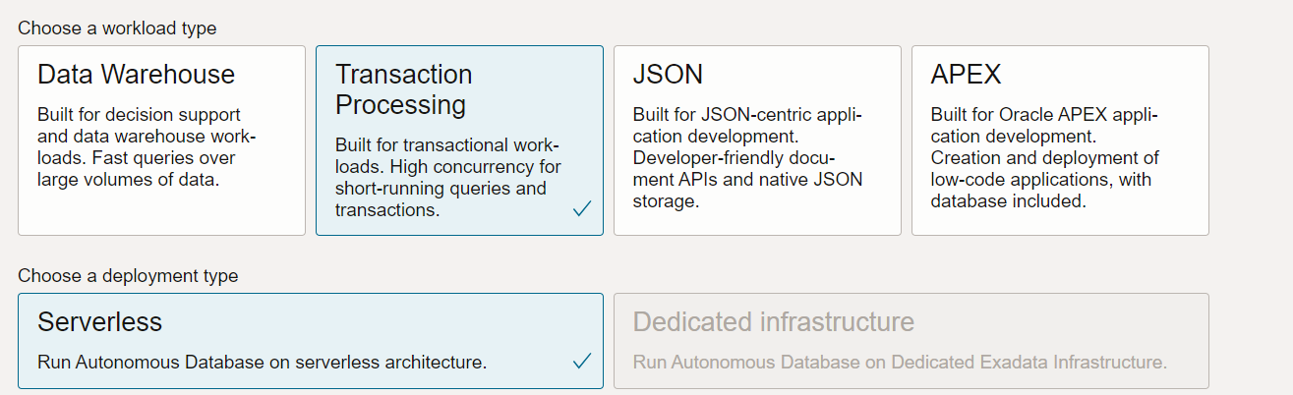Click the checkmark on Serverless card

pyautogui.click(x=582, y=361)
